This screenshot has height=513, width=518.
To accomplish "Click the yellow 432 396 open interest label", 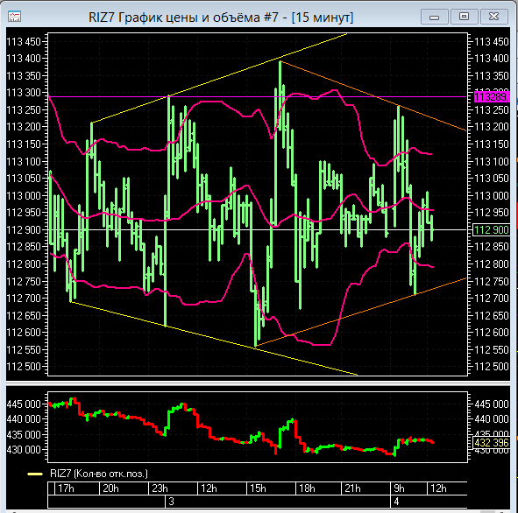I will 492,443.
